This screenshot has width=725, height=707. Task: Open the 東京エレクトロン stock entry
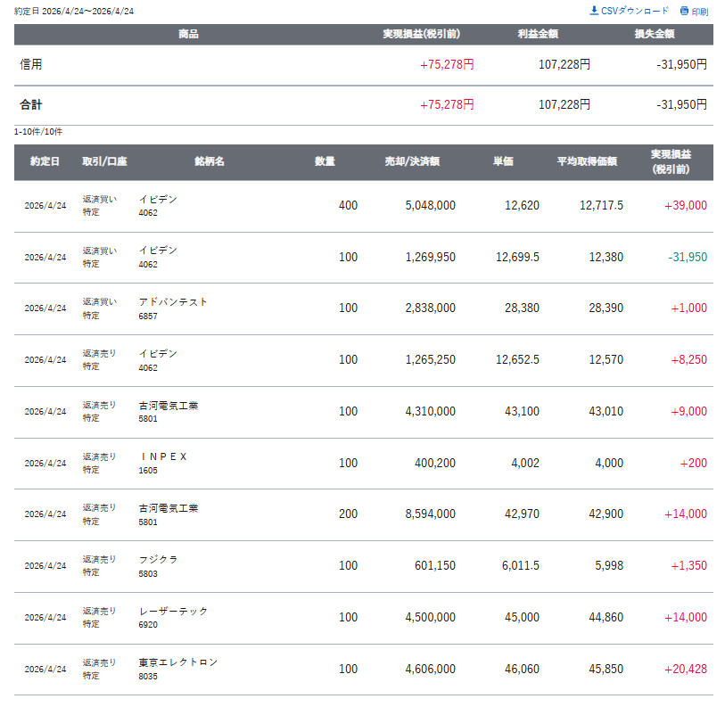click(178, 662)
